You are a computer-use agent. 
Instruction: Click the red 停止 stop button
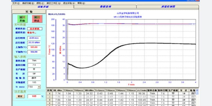37,19
